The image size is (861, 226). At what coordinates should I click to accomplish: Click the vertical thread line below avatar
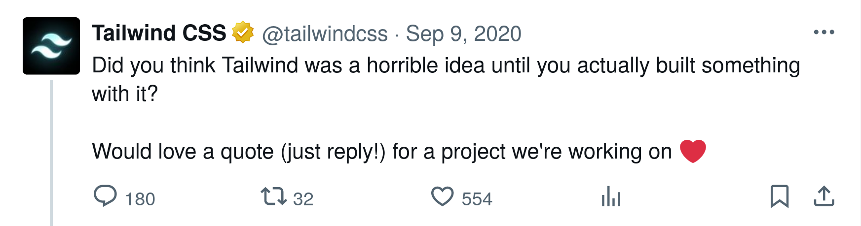51,153
